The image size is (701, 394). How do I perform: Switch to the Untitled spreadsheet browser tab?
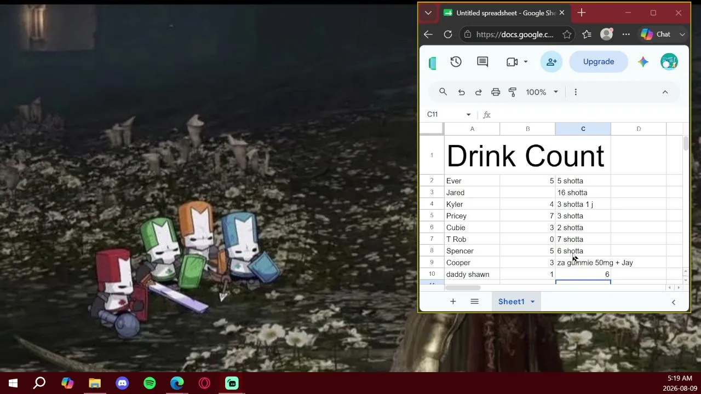click(500, 13)
